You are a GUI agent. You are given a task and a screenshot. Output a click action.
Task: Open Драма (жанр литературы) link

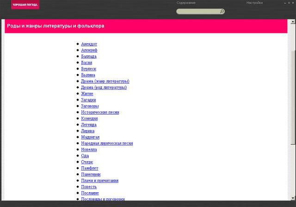pos(105,81)
